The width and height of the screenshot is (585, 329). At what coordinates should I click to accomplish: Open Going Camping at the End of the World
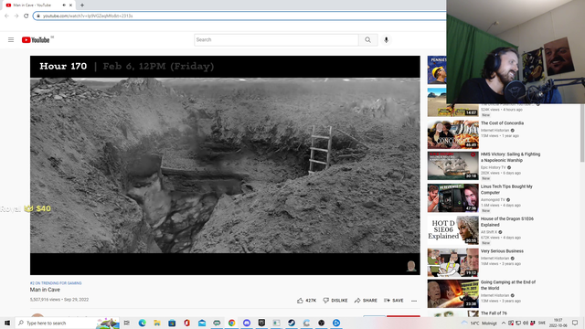508,285
